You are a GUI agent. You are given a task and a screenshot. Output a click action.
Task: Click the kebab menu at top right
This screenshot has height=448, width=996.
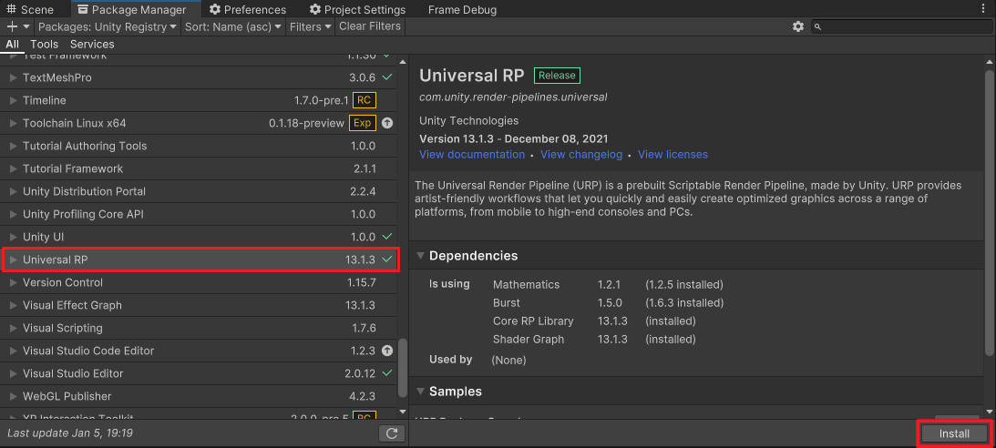coord(983,9)
